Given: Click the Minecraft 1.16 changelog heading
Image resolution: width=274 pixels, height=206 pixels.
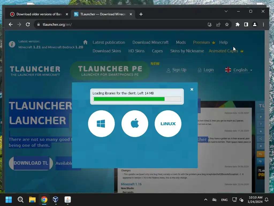Looking at the screenshot, I should pyautogui.click(x=131, y=184).
